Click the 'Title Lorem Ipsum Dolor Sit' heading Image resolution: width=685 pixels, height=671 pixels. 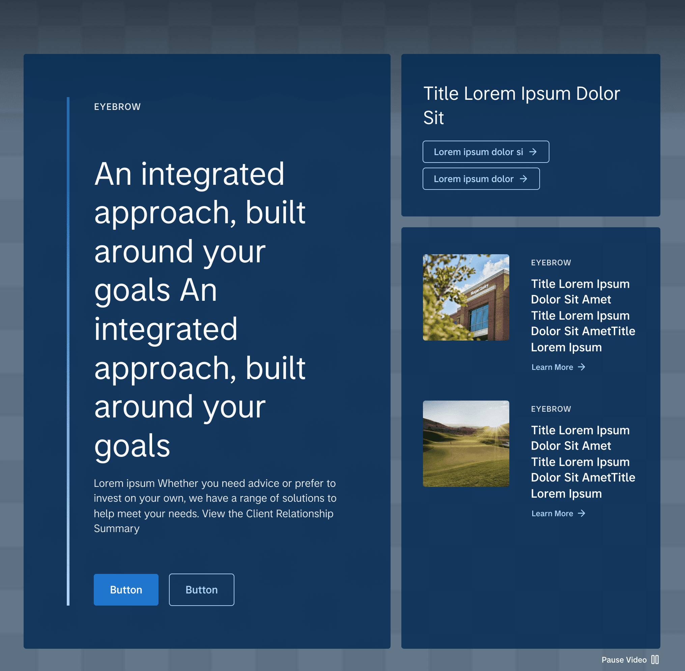point(521,106)
